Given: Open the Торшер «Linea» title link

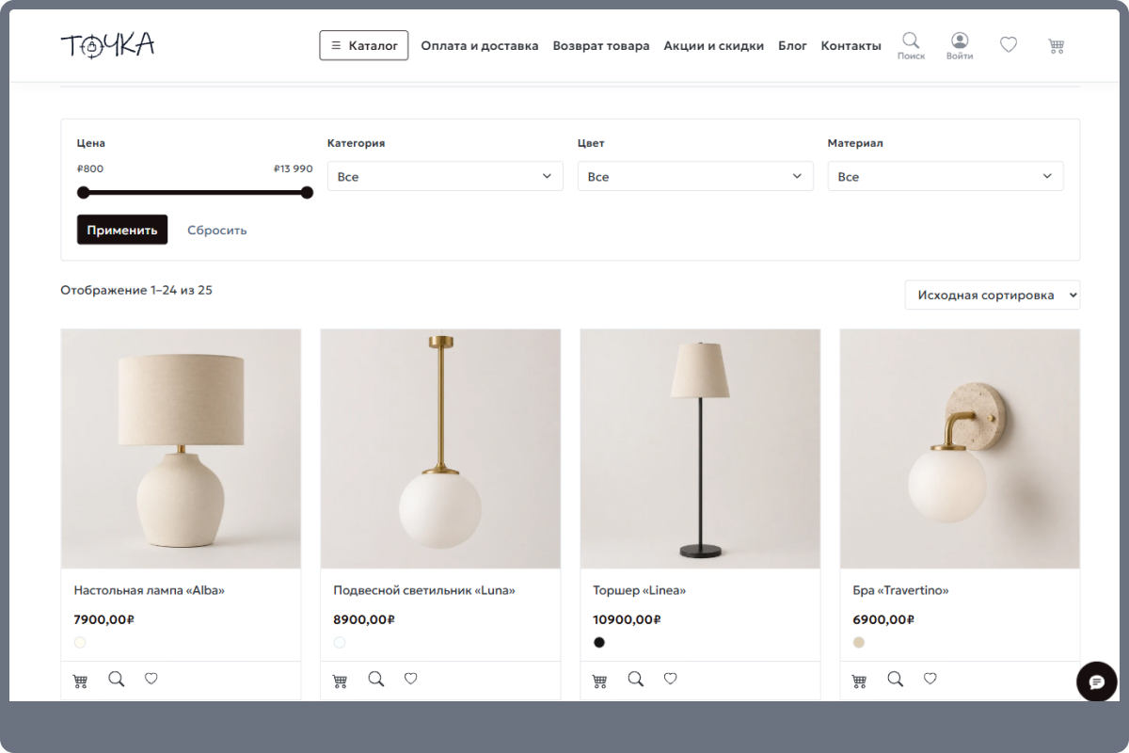Looking at the screenshot, I should point(640,590).
